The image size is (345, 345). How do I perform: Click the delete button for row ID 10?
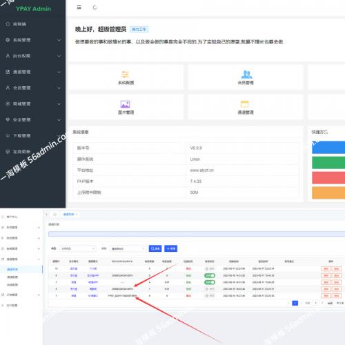click(337, 268)
